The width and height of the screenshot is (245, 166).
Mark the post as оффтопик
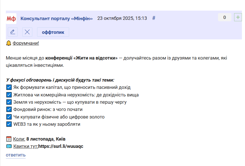pyautogui.click(x=53, y=32)
